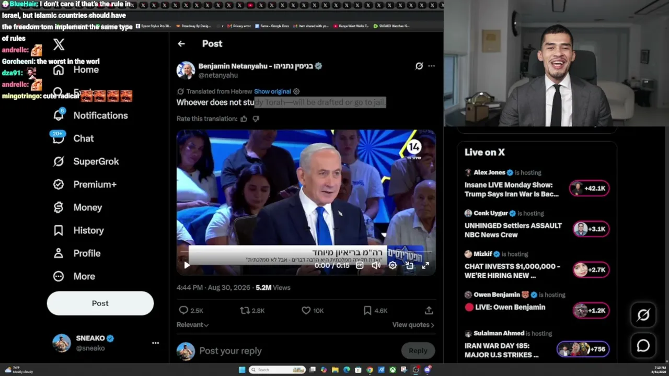The width and height of the screenshot is (669, 376).
Task: Toggle video closed captions
Action: (360, 265)
